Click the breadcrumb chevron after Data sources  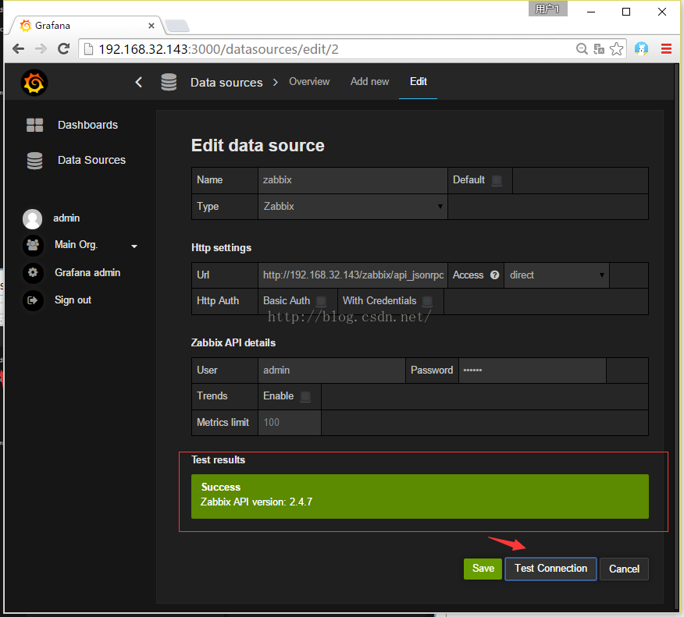point(276,83)
